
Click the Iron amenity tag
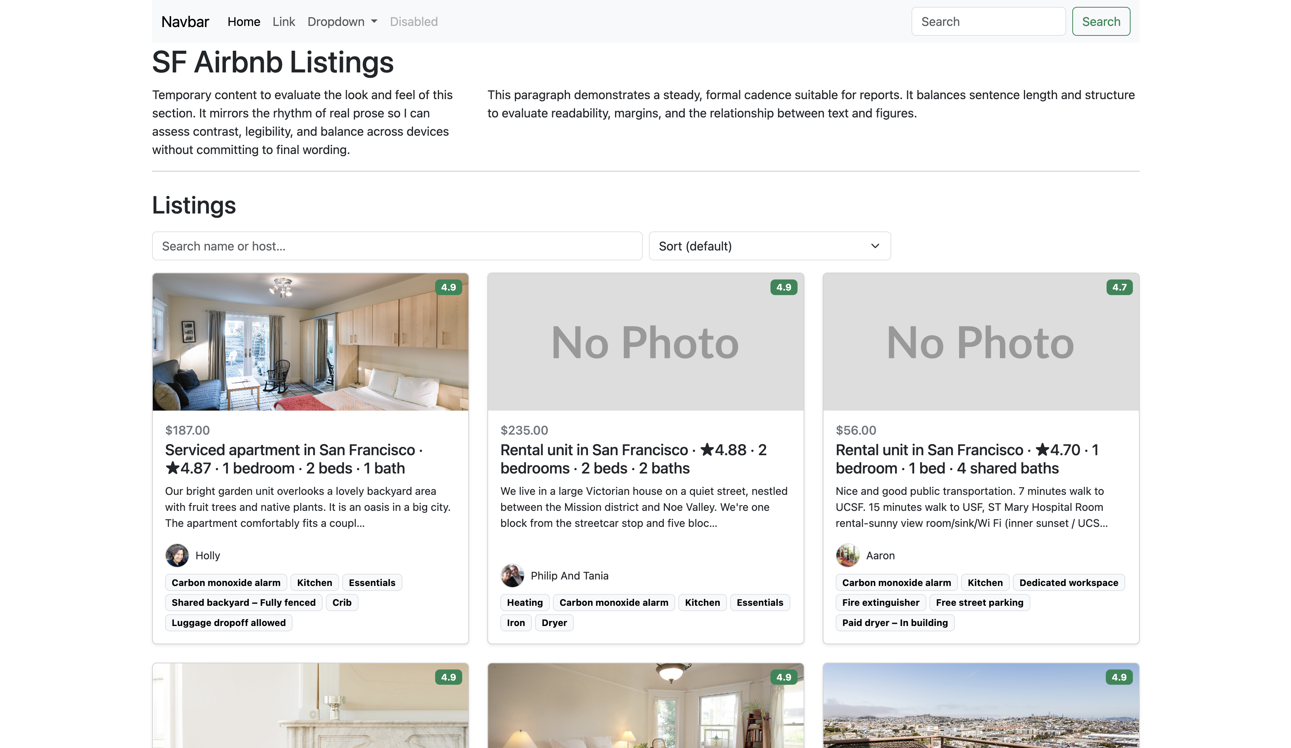click(516, 623)
